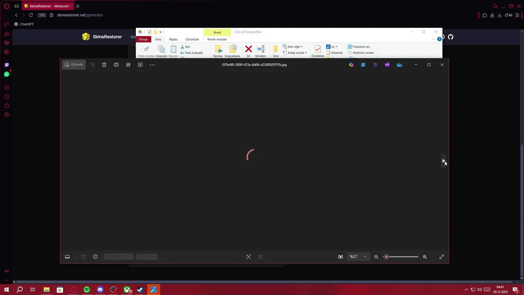
Task: Open the Copilot/Designer colorful icon in Photos
Action: (x=351, y=65)
